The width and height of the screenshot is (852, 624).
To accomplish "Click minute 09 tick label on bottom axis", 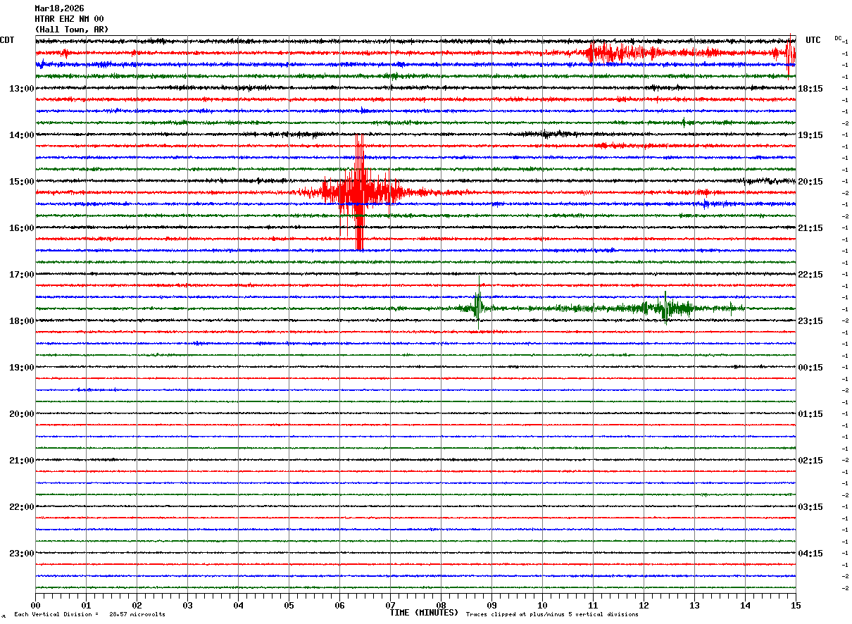I will point(491,605).
